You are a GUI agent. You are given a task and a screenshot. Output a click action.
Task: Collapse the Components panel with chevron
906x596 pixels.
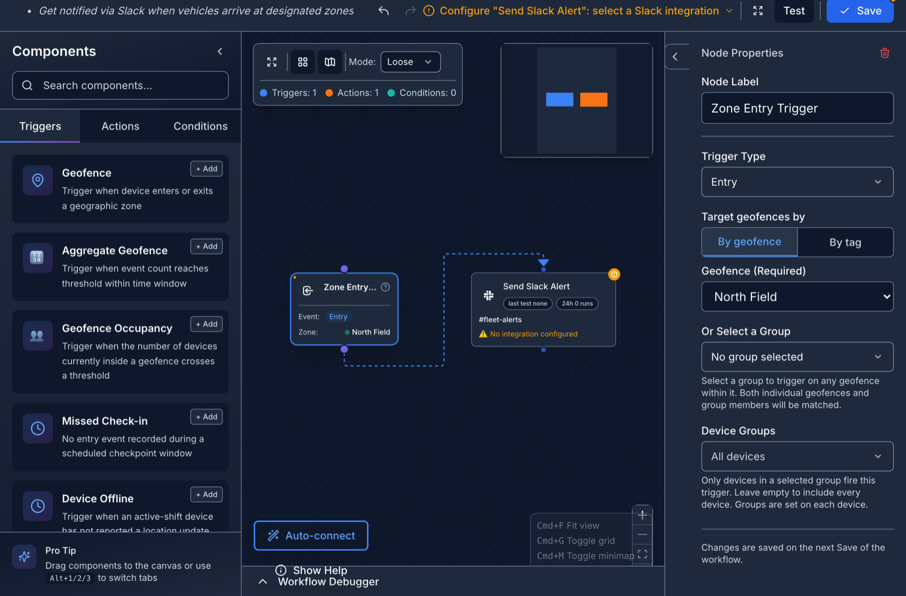220,52
